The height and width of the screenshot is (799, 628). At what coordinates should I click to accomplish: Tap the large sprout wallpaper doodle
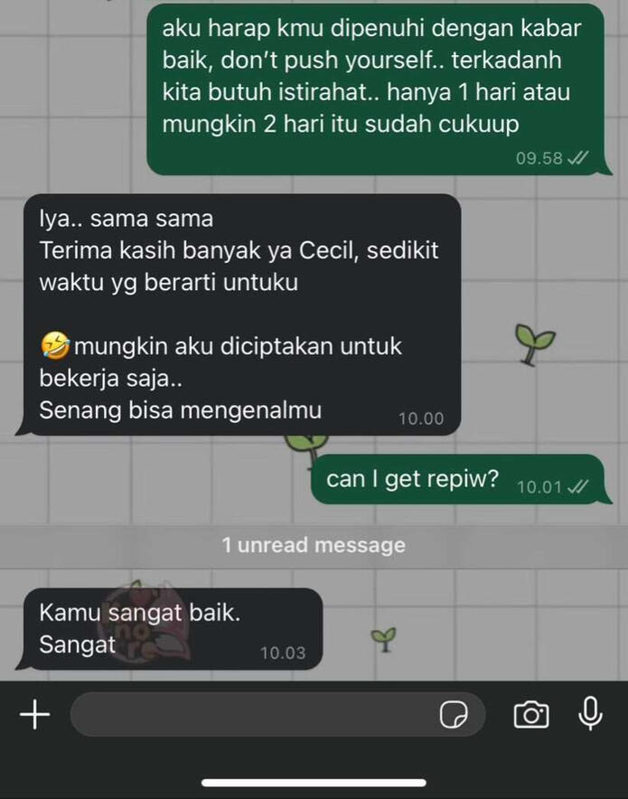pyautogui.click(x=534, y=344)
